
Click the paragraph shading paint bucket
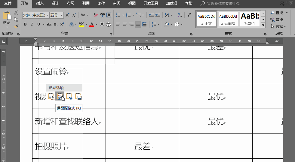(167, 24)
